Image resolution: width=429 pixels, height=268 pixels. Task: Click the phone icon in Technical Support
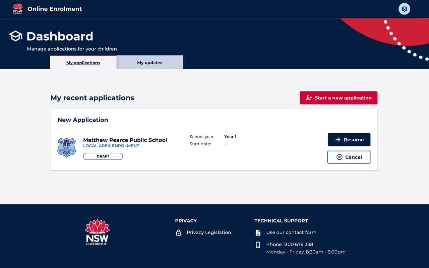[258, 245]
